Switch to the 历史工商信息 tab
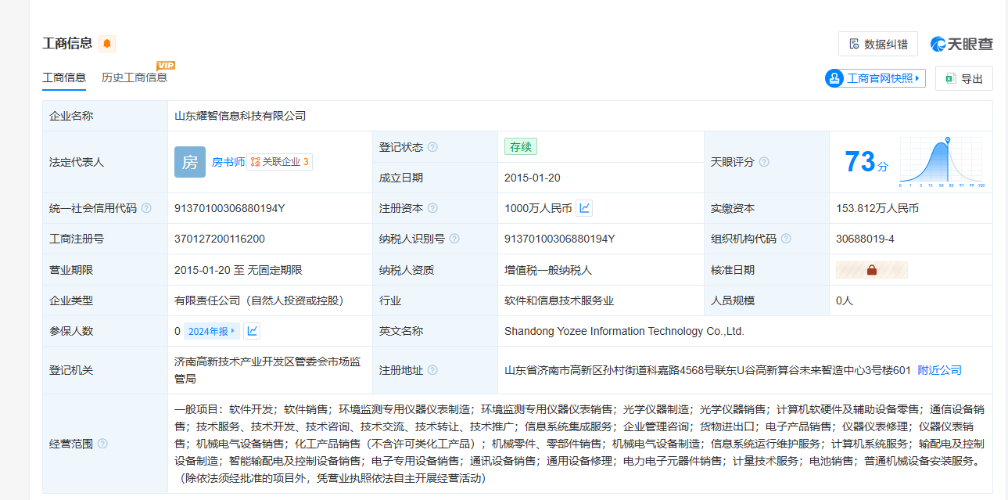1008x500 pixels. coord(134,77)
